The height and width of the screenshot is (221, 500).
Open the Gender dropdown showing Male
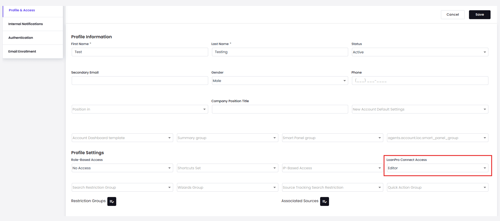click(x=280, y=81)
